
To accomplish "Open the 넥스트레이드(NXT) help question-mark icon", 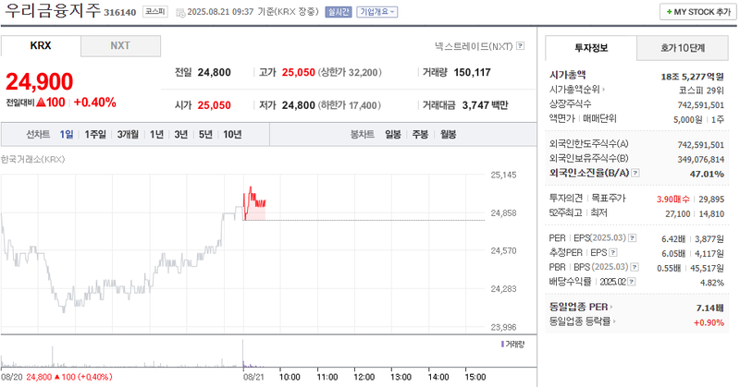I will [x=520, y=46].
